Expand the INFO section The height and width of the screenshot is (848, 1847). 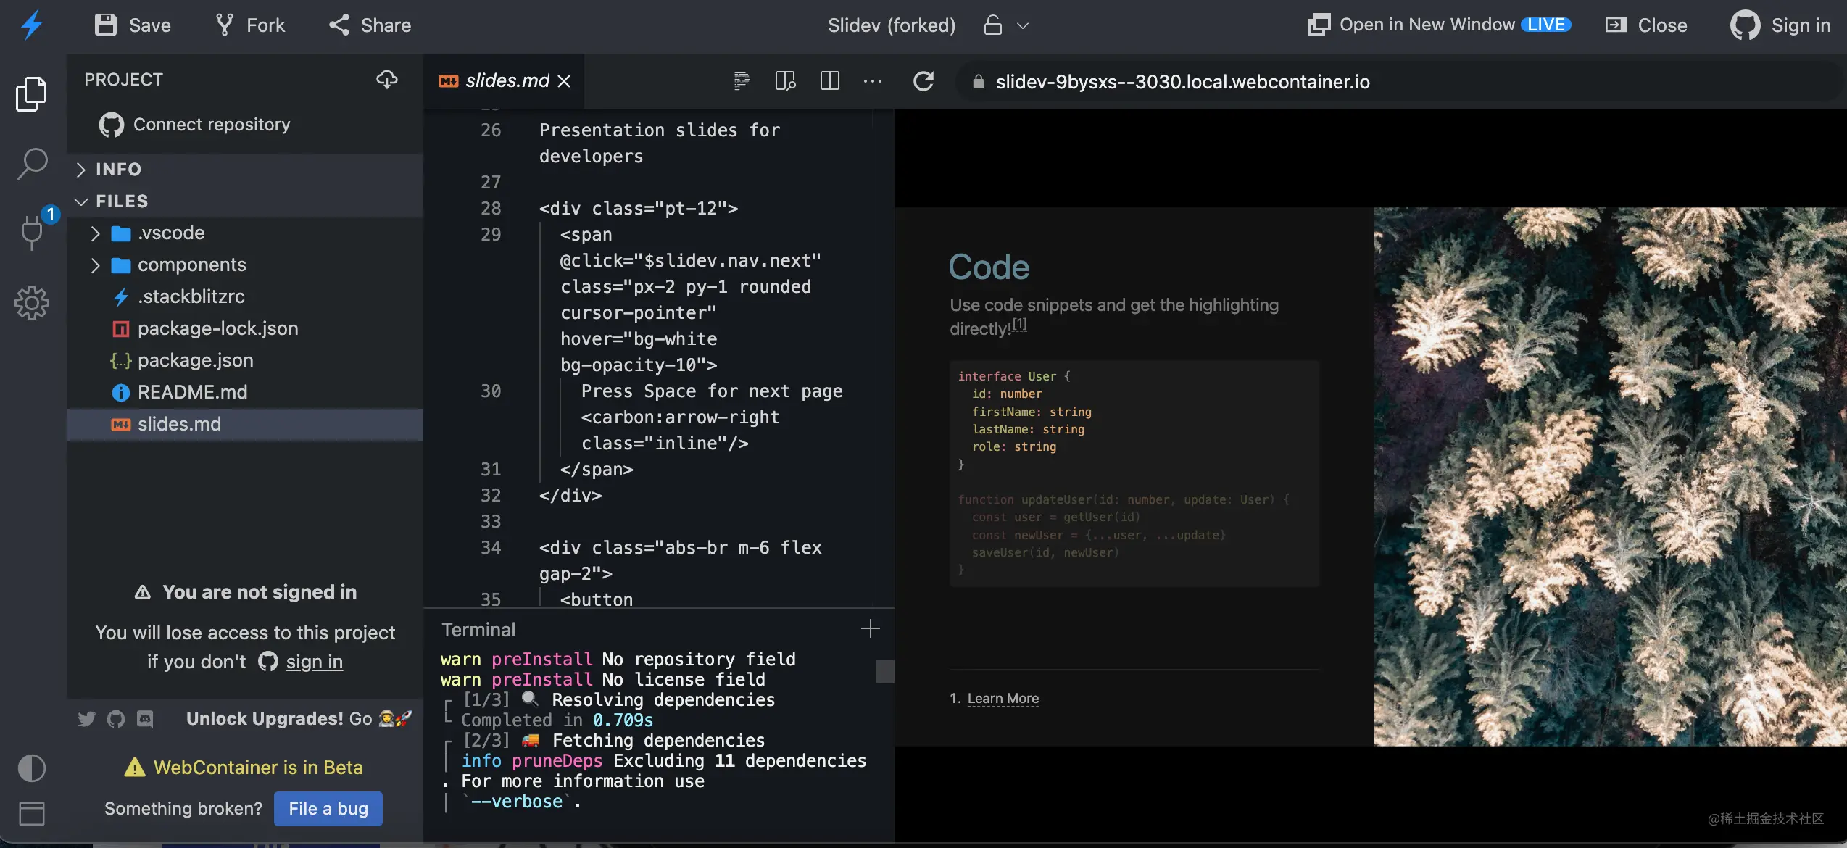(118, 169)
